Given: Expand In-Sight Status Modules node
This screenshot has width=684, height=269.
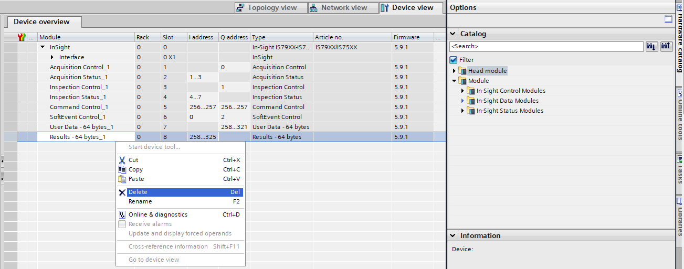Looking at the screenshot, I should pyautogui.click(x=463, y=111).
